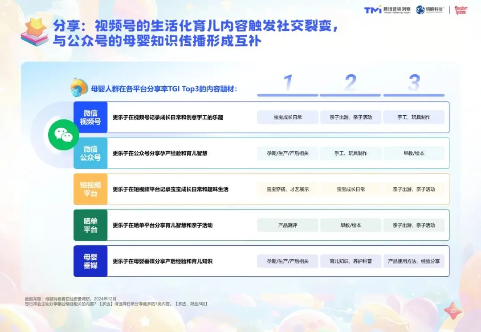Click the page number 23 badge
Image resolution: width=481 pixels, height=332 pixels.
(x=453, y=311)
